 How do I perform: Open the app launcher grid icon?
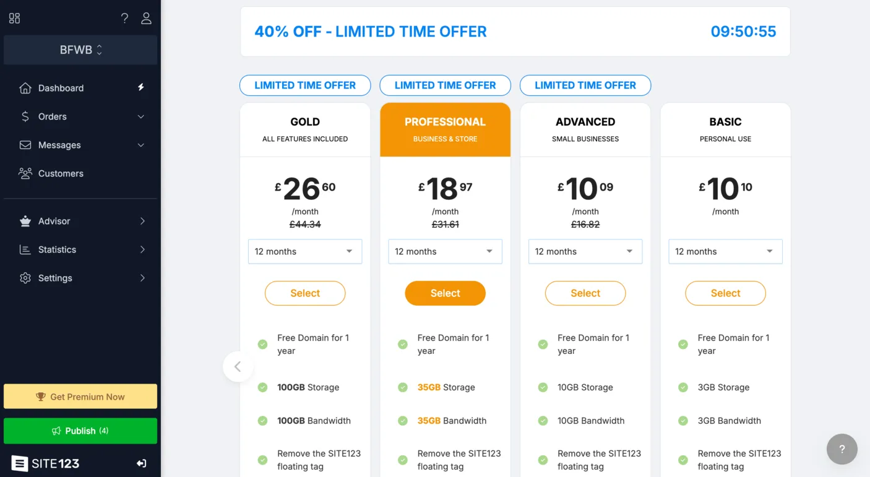pos(14,18)
